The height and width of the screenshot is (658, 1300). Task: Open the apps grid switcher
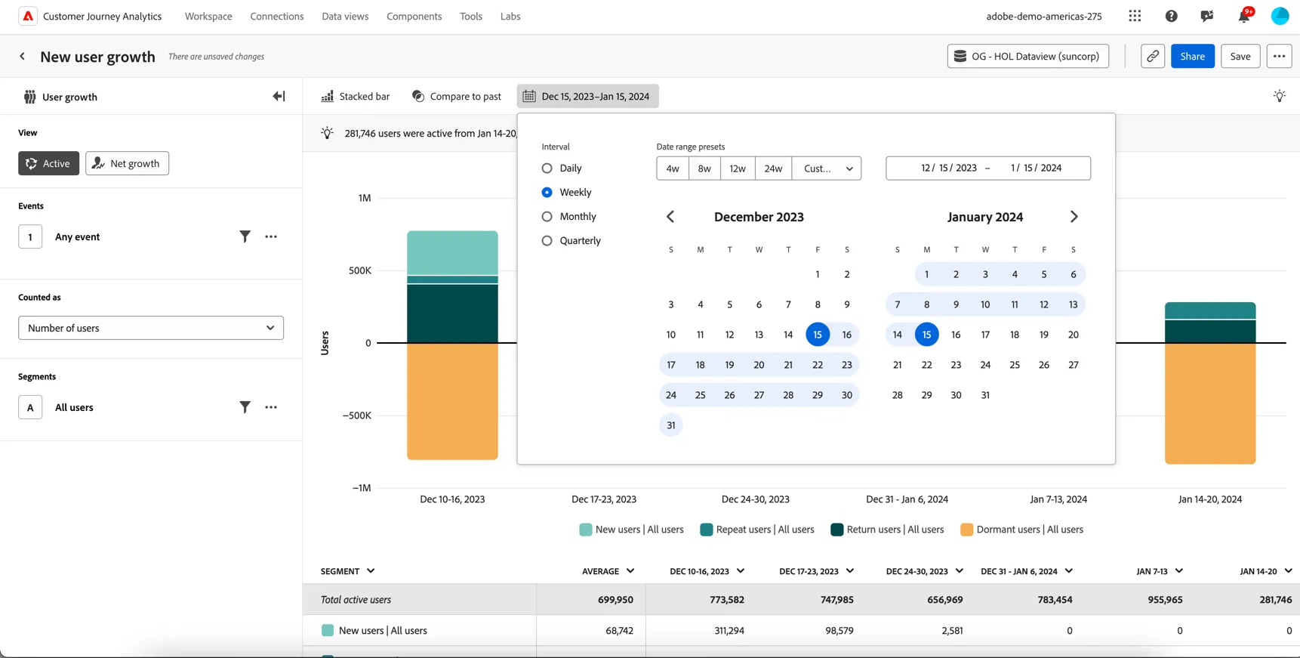coord(1135,16)
